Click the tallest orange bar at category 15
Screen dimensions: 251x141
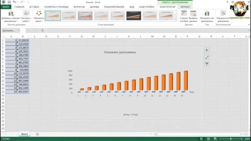coord(186,81)
